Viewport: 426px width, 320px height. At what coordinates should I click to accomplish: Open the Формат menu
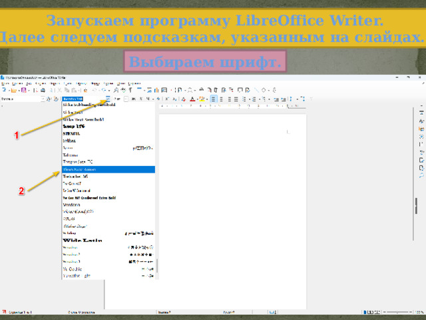[55, 83]
